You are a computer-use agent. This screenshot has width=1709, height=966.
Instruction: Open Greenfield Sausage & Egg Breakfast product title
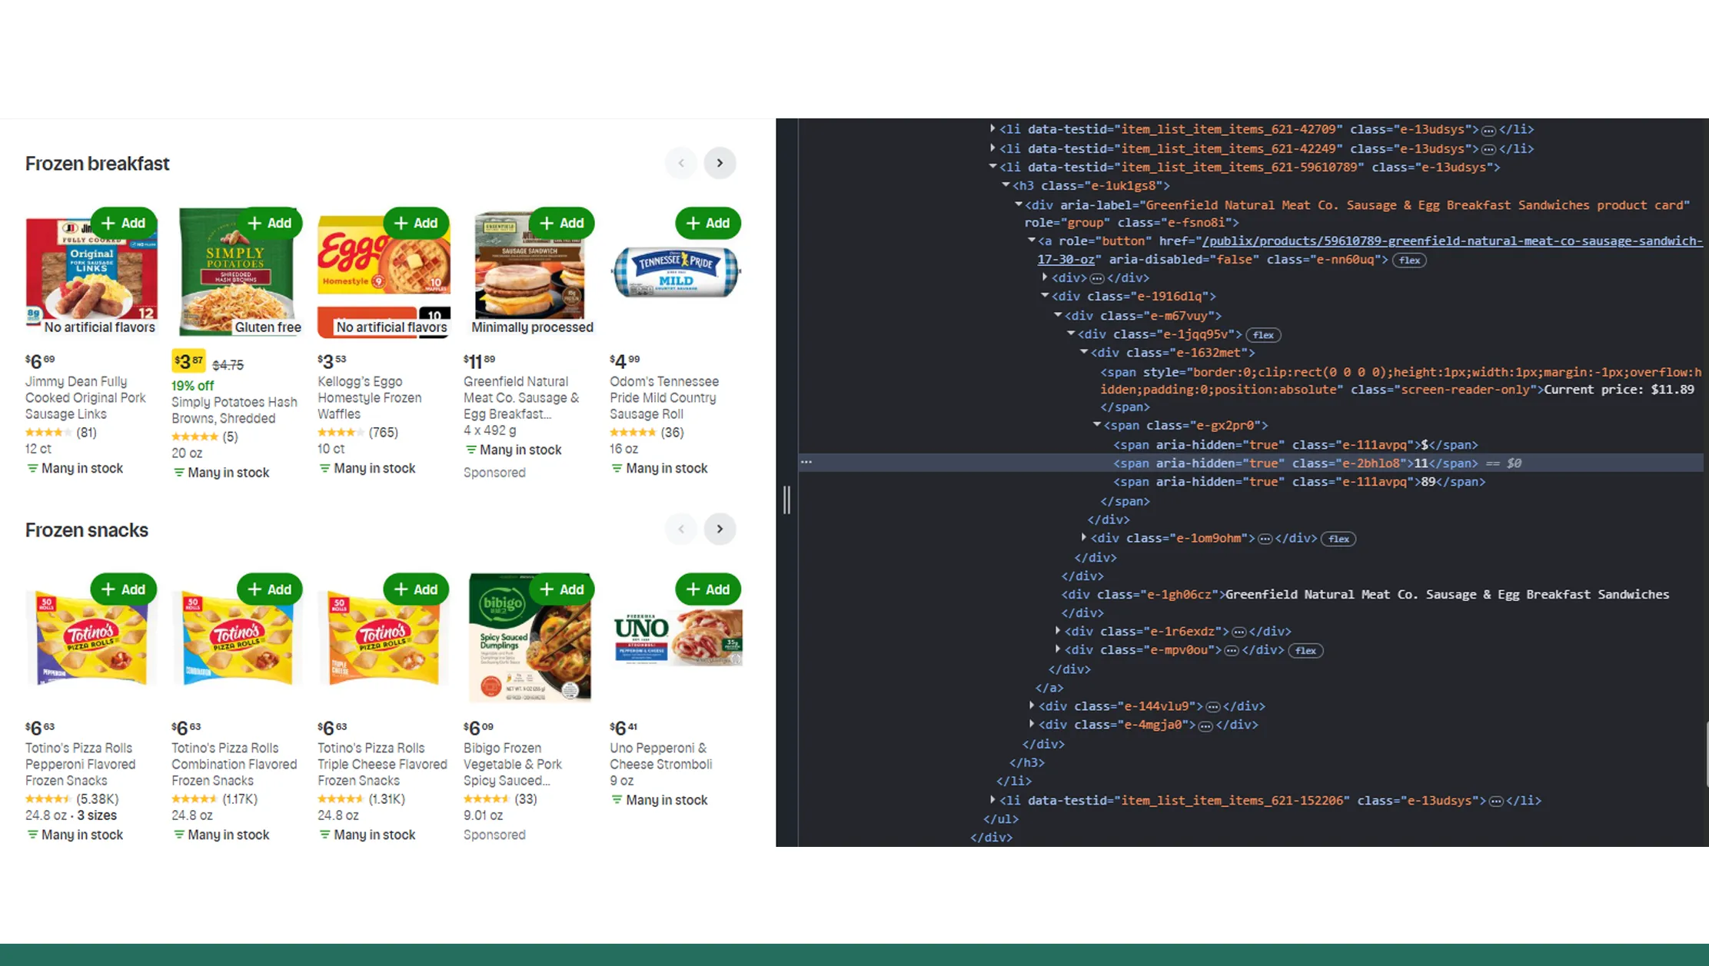[520, 397]
